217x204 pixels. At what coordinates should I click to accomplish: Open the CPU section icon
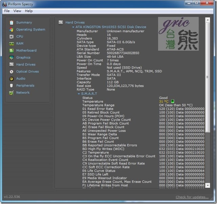tap(12, 36)
